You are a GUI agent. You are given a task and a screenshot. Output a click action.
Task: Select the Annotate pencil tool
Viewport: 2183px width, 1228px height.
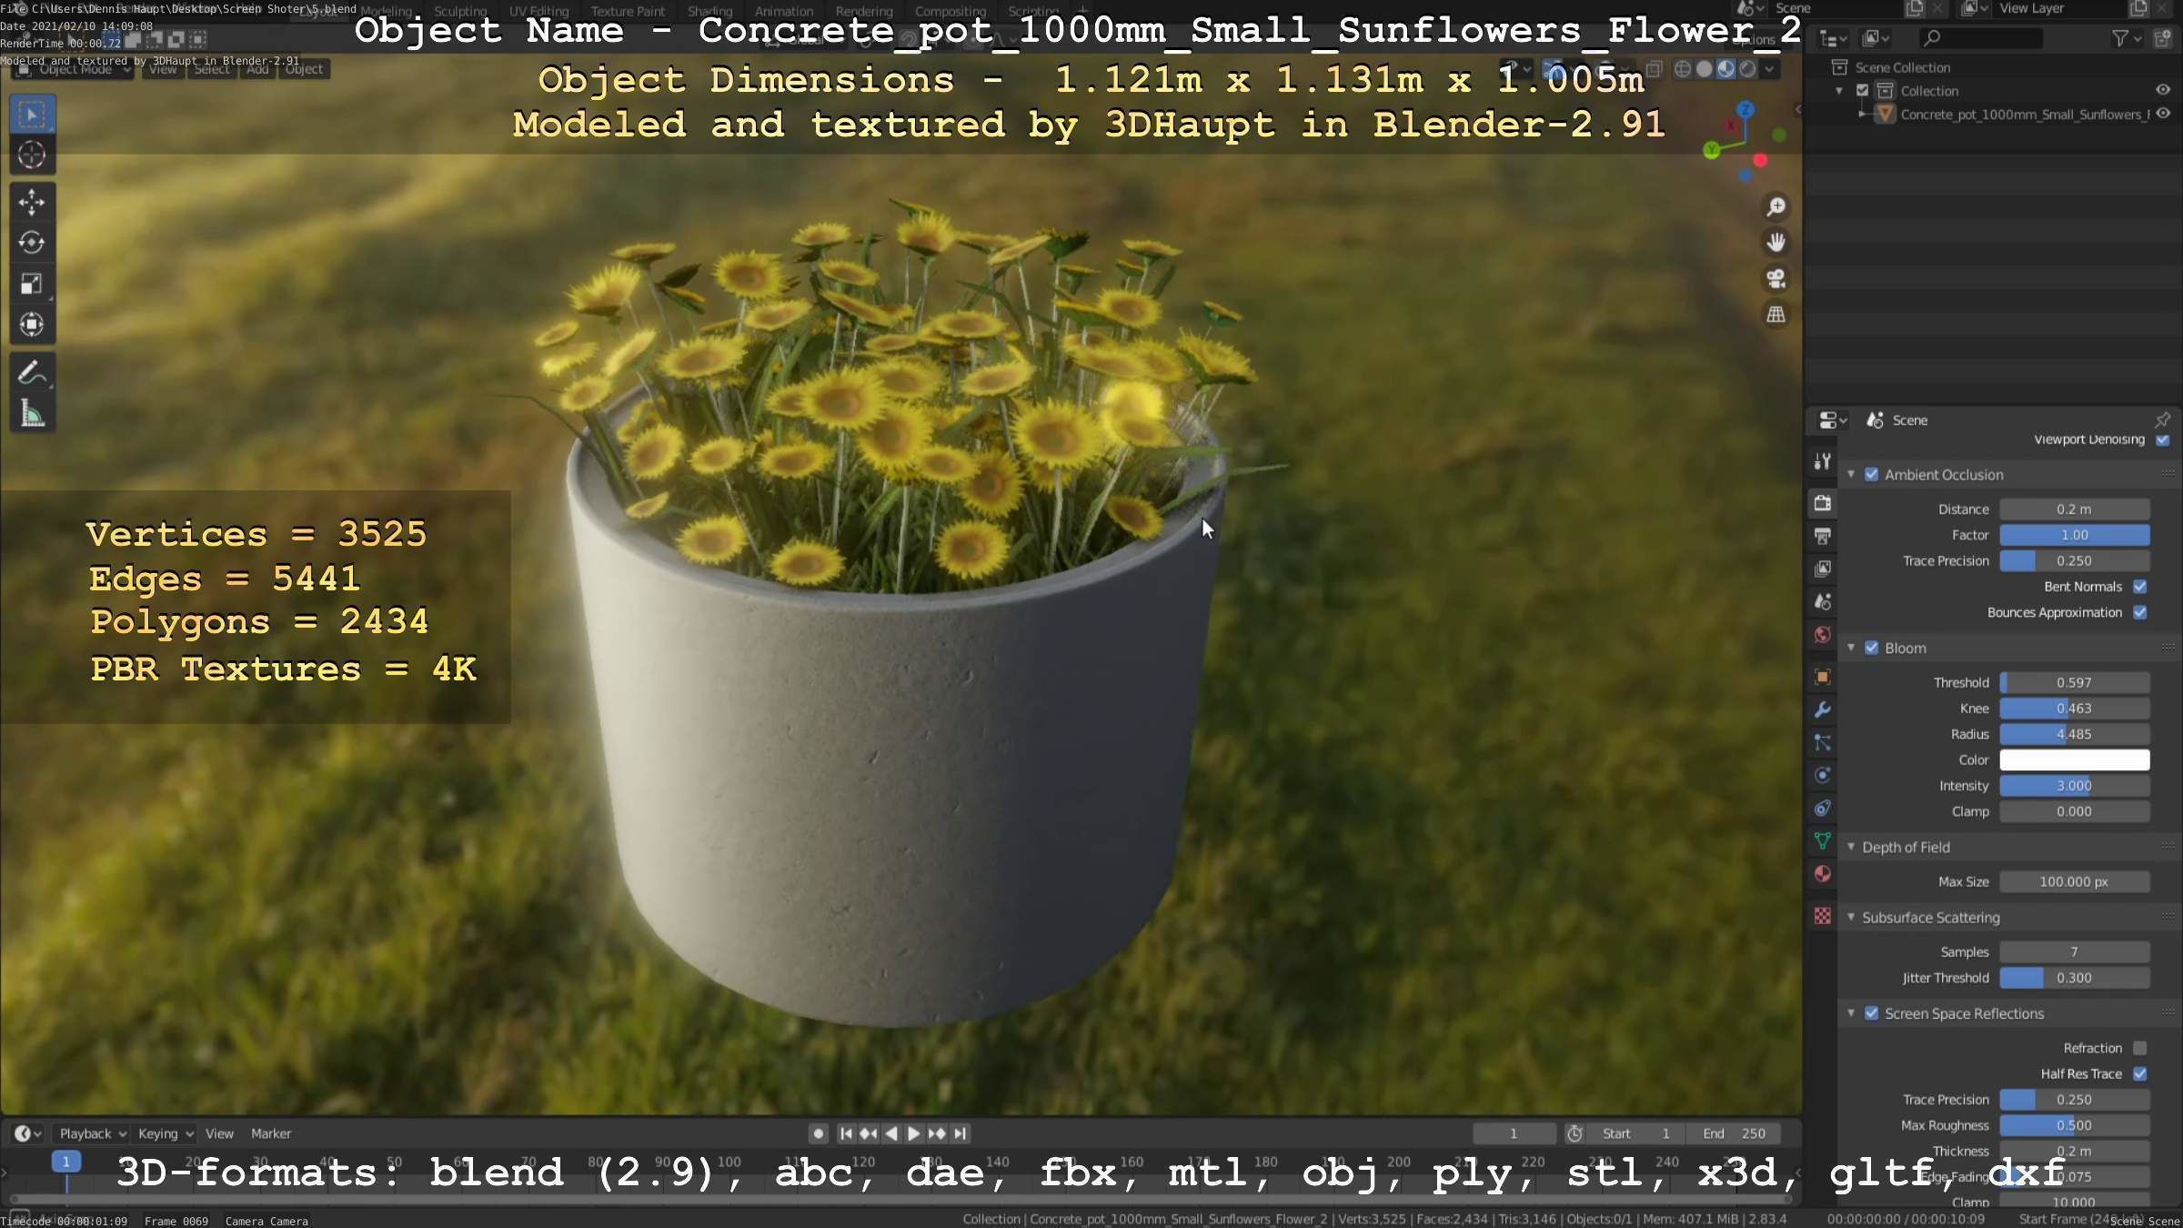32,373
